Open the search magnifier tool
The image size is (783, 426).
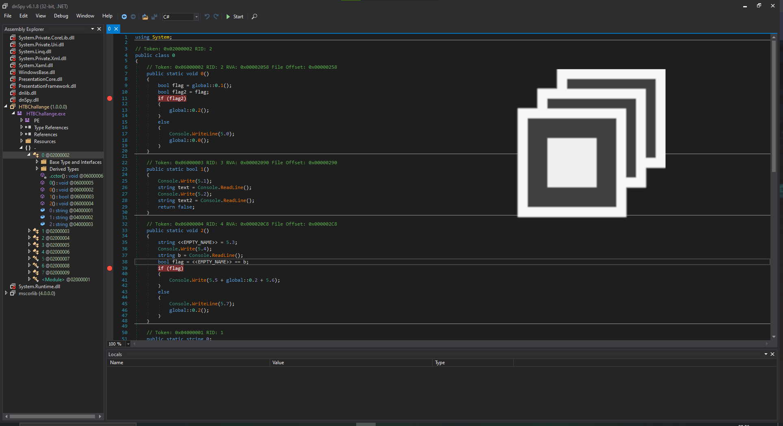click(254, 17)
